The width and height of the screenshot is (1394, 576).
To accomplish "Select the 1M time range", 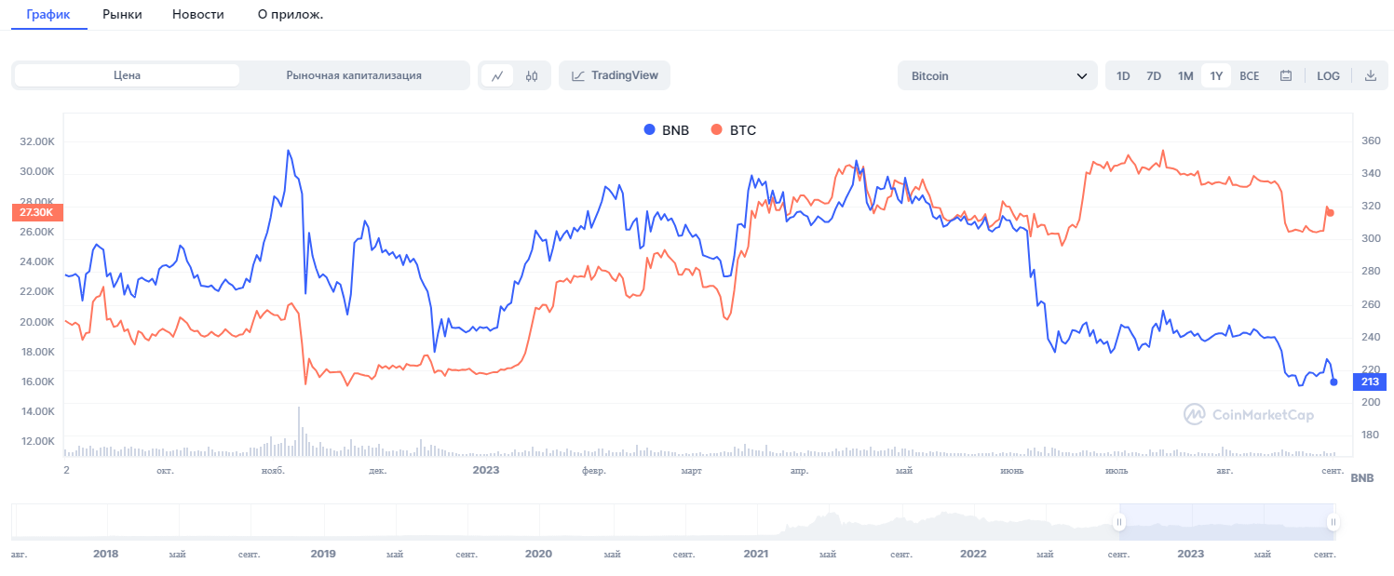I will click(x=1185, y=75).
